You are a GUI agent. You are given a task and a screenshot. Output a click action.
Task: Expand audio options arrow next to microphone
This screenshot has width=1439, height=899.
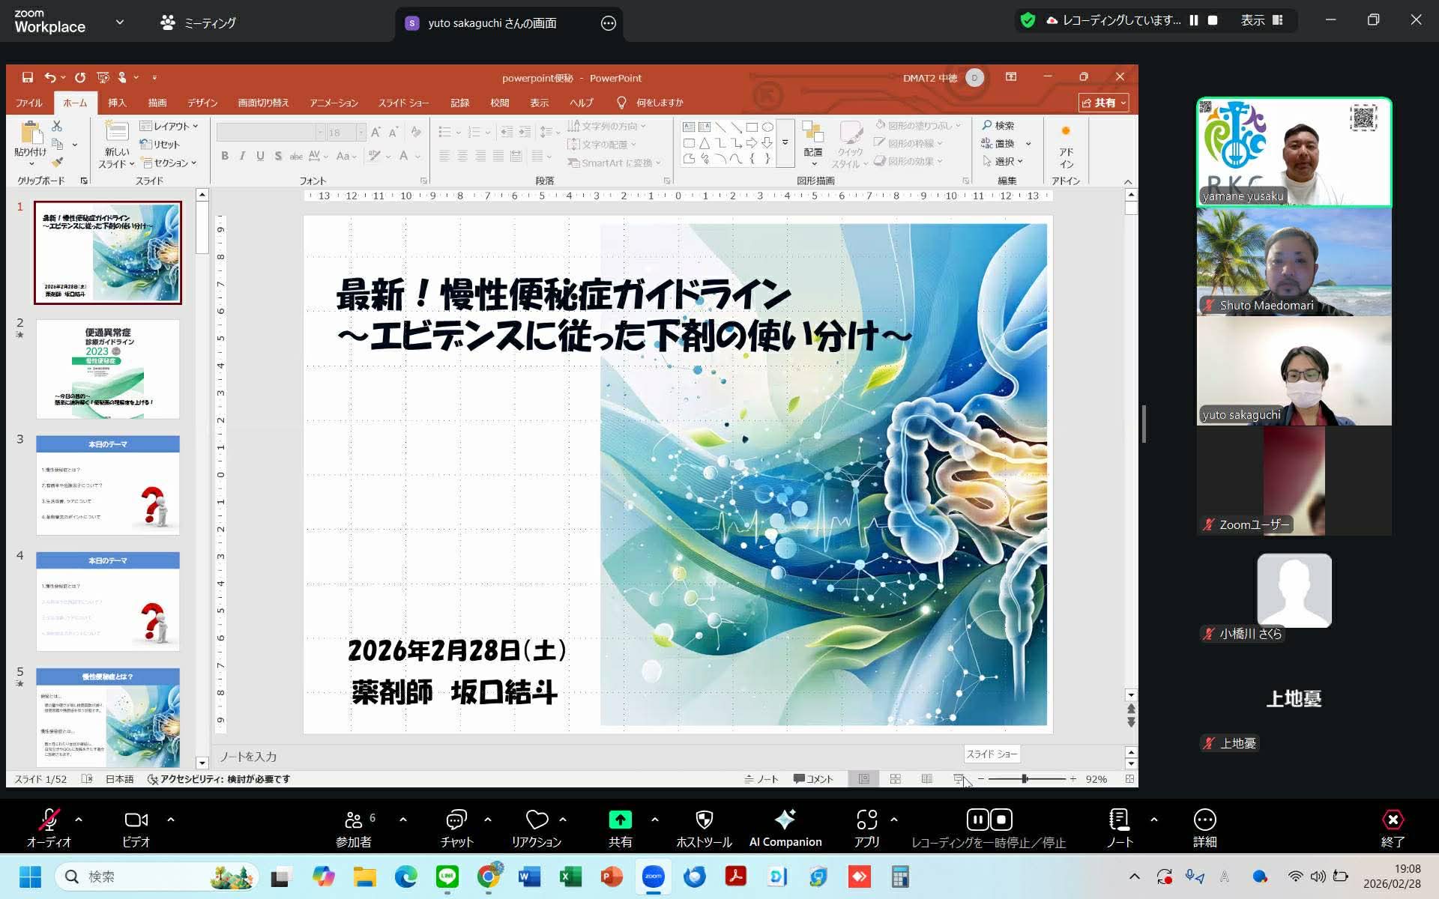[x=79, y=820]
